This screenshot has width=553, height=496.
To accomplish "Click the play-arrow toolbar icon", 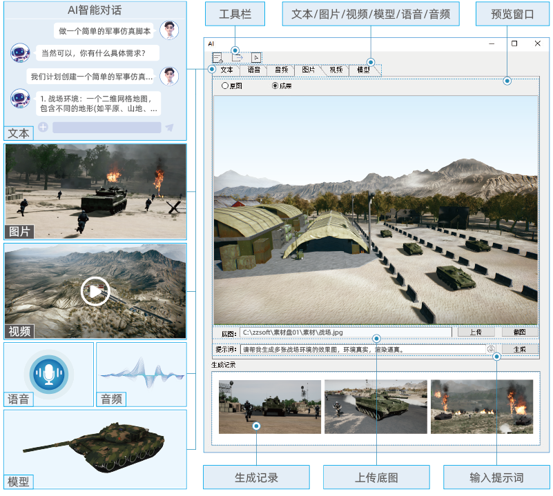I will click(256, 58).
